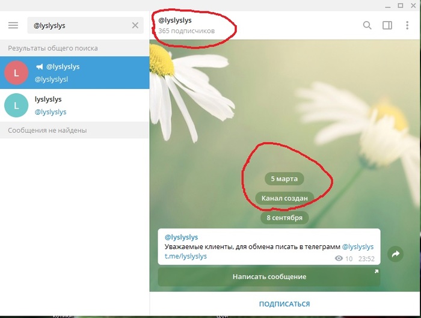Close the Telegram window
This screenshot has height=318, width=421.
(x=414, y=5)
